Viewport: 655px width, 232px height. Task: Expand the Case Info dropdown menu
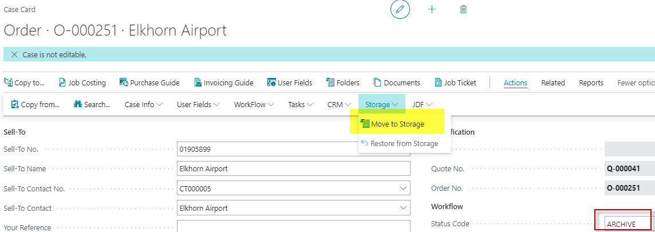pyautogui.click(x=143, y=105)
